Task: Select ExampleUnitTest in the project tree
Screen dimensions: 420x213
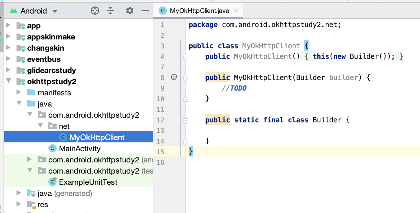Action: coord(88,182)
